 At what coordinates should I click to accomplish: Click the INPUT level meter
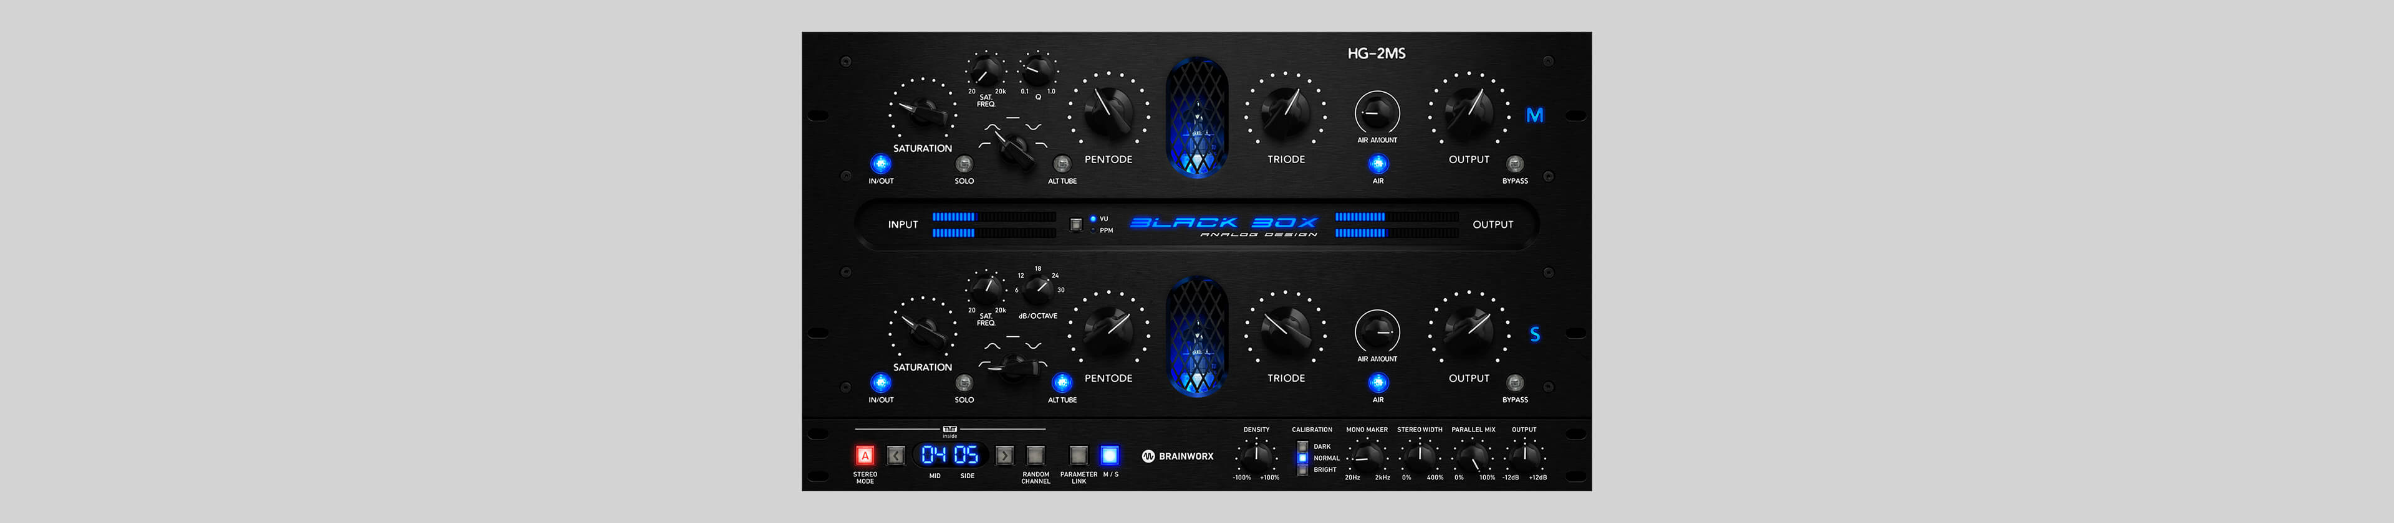[994, 224]
